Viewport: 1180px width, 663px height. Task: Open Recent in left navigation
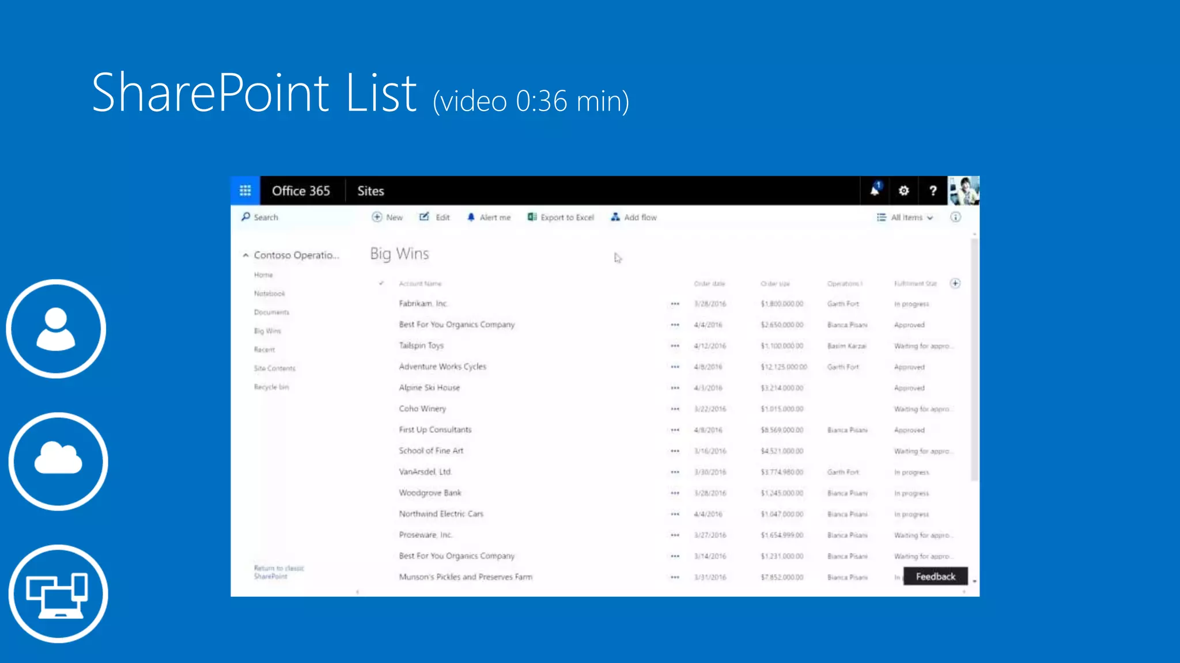264,349
